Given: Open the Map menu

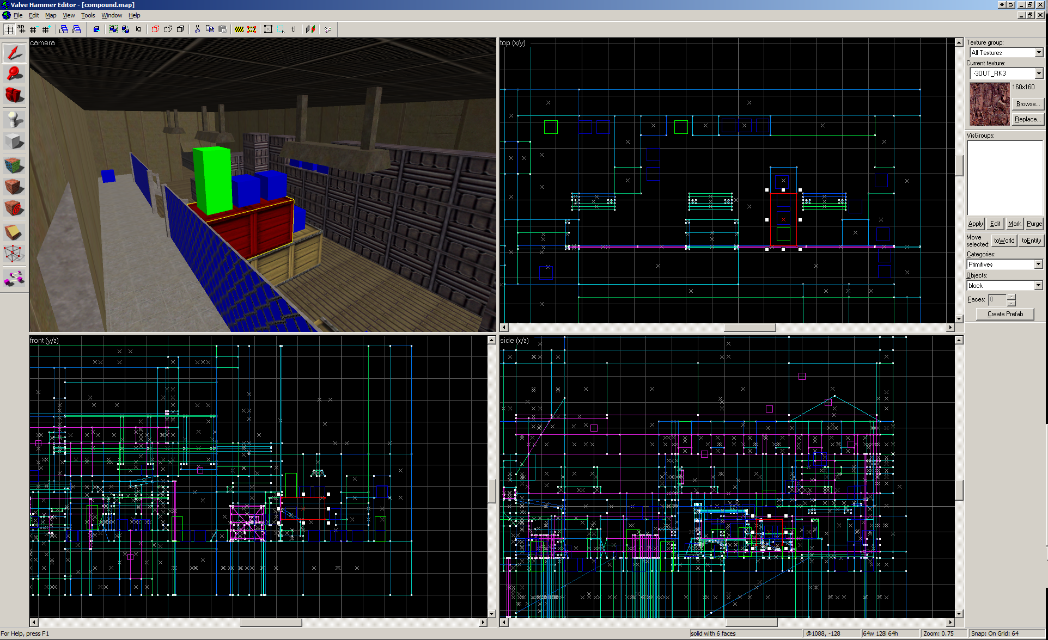Looking at the screenshot, I should click(x=51, y=15).
